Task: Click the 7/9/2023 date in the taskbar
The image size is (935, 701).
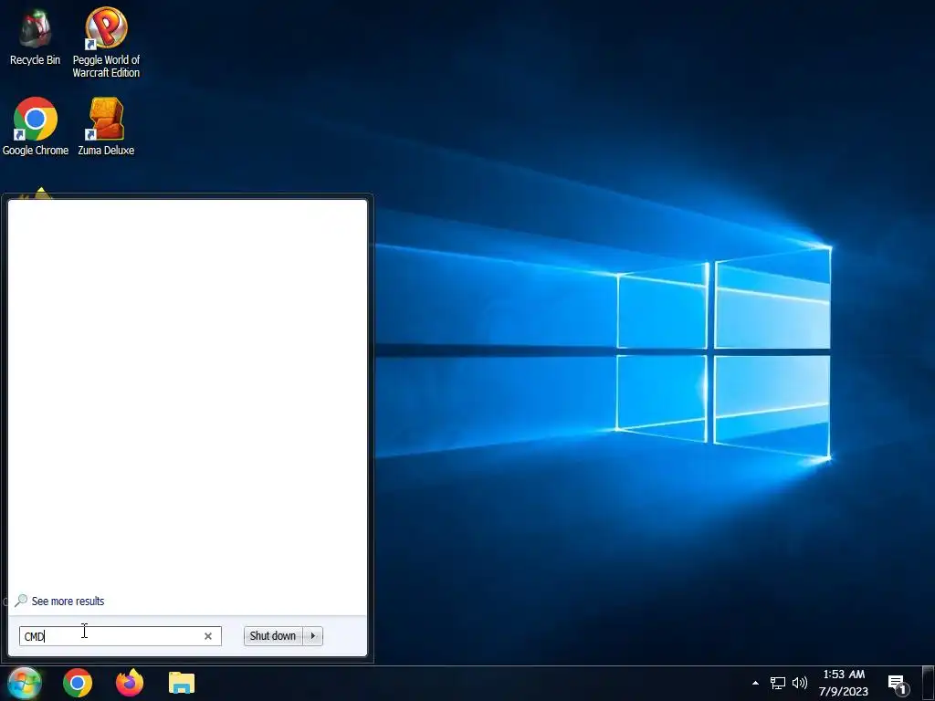Action: pyautogui.click(x=843, y=692)
